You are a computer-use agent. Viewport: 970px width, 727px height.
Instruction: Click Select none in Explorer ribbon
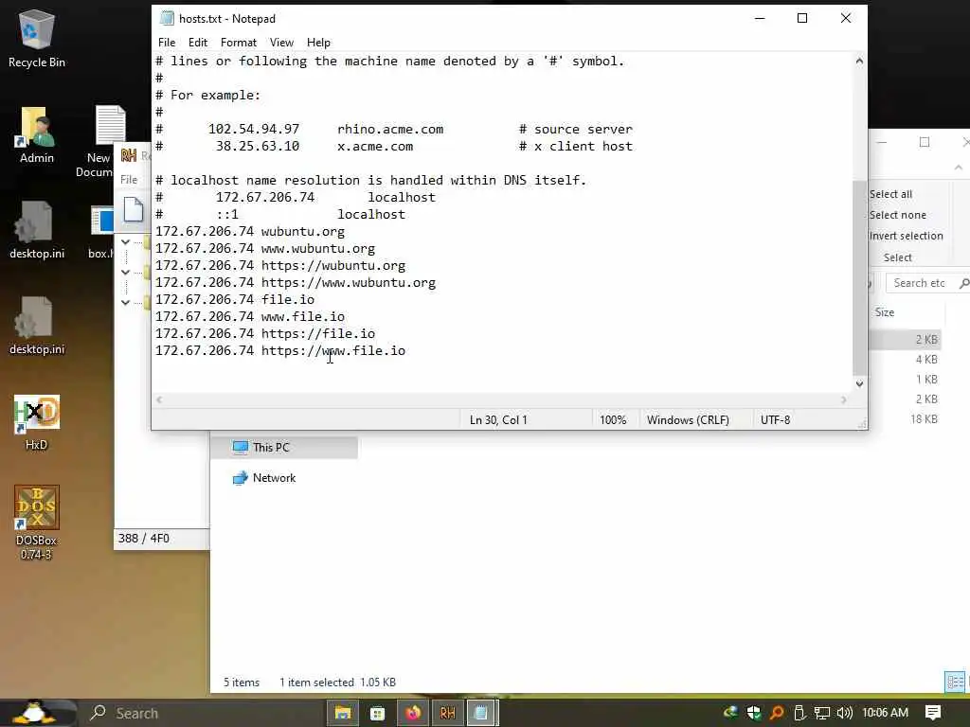pyautogui.click(x=898, y=215)
